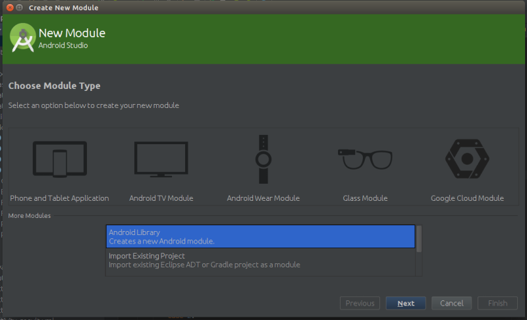Click the Android TV Module label
527x320 pixels.
click(x=161, y=198)
